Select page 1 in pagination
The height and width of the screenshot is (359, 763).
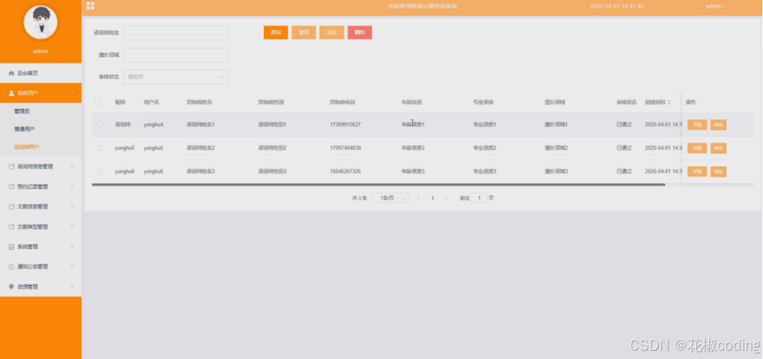pyautogui.click(x=432, y=198)
